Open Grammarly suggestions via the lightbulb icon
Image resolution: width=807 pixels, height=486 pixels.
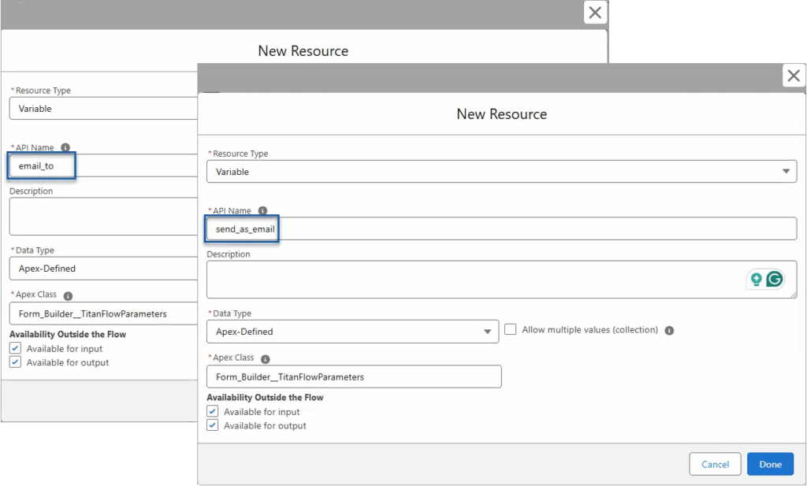point(755,278)
